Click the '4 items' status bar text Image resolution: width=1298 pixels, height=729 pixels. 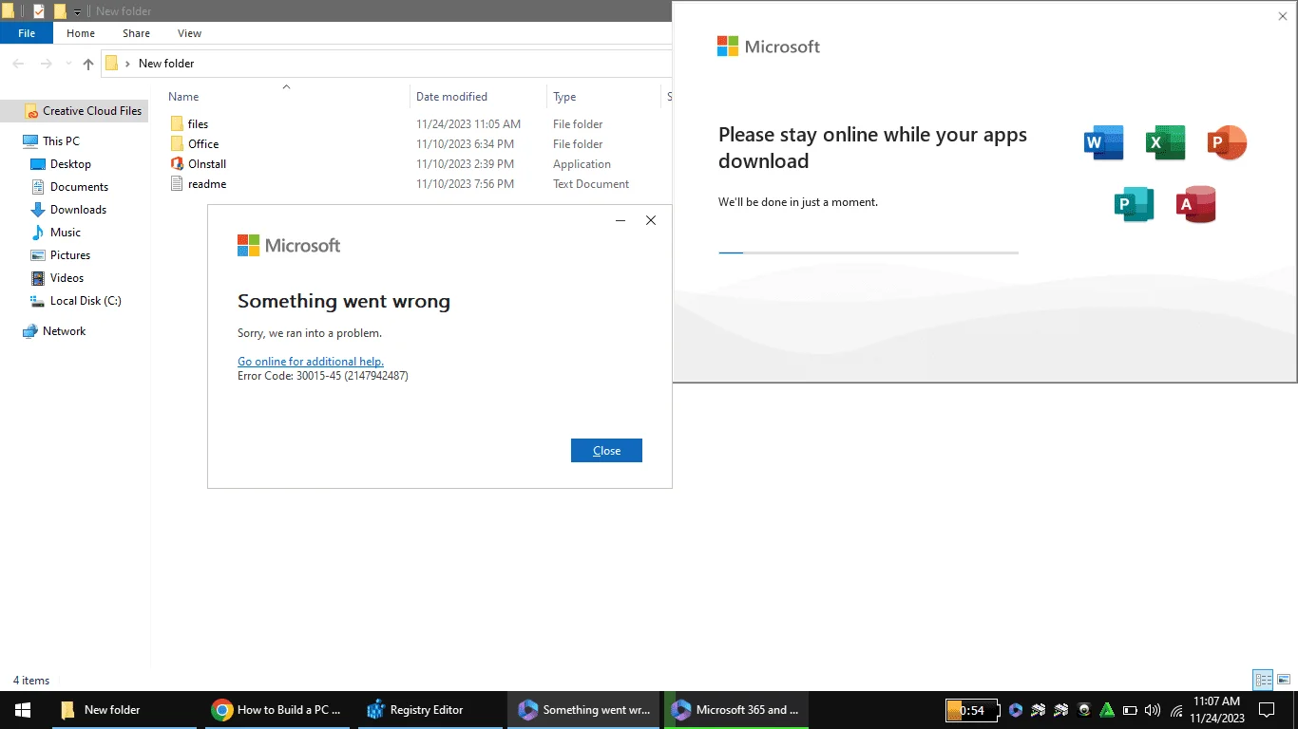pos(31,681)
